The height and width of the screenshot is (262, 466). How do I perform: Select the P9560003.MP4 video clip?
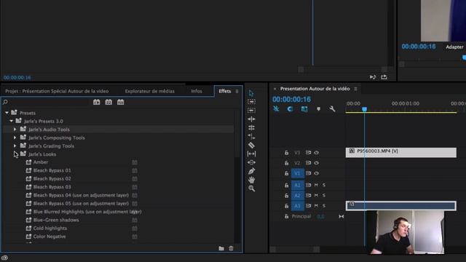[x=401, y=152]
